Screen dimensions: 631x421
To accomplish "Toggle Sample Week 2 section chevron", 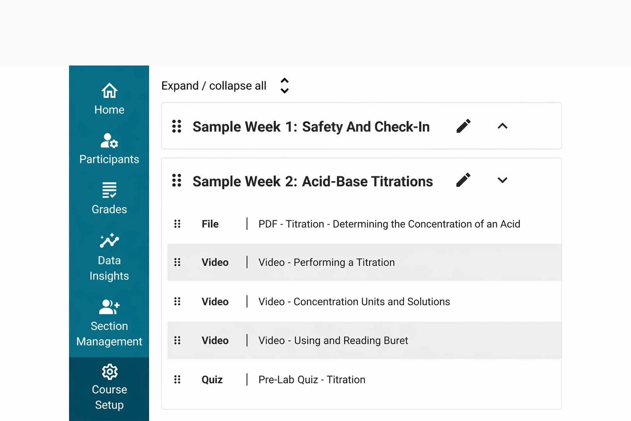I will pos(502,180).
